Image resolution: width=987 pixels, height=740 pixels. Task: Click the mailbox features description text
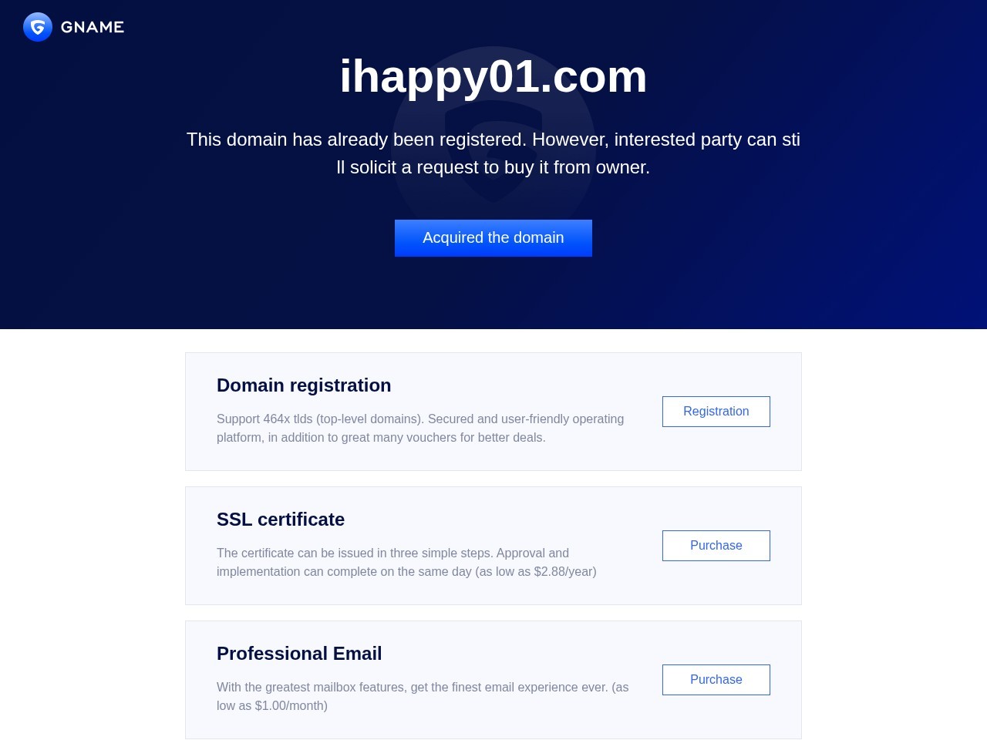click(x=423, y=697)
